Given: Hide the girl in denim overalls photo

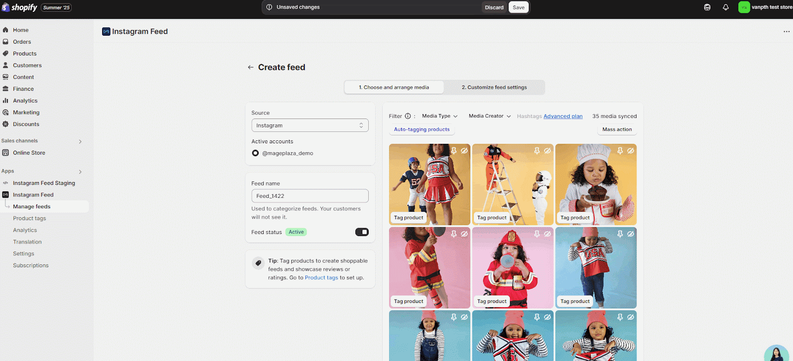Looking at the screenshot, I should point(464,317).
